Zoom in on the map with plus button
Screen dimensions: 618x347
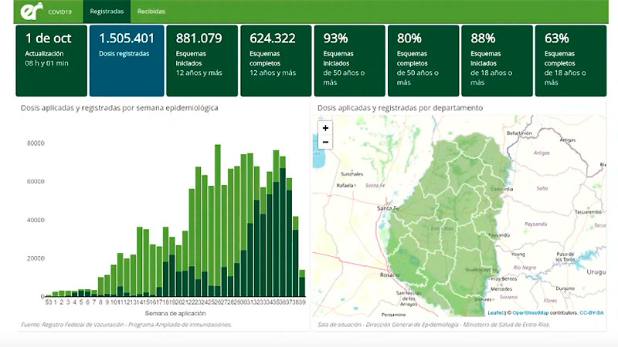325,128
